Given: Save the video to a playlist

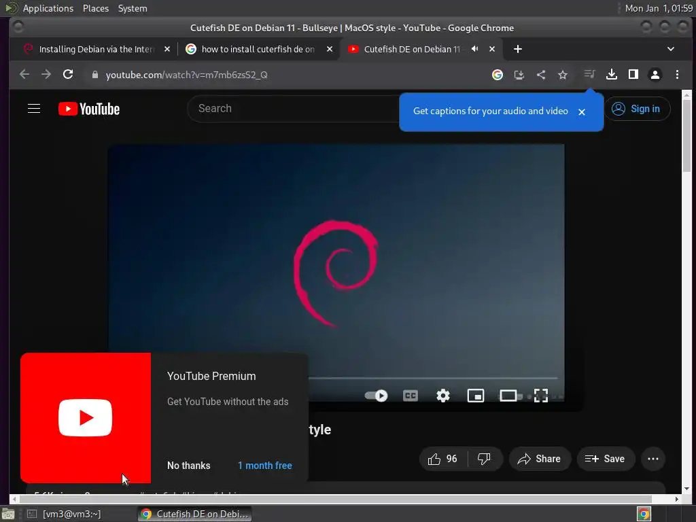Looking at the screenshot, I should point(605,459).
